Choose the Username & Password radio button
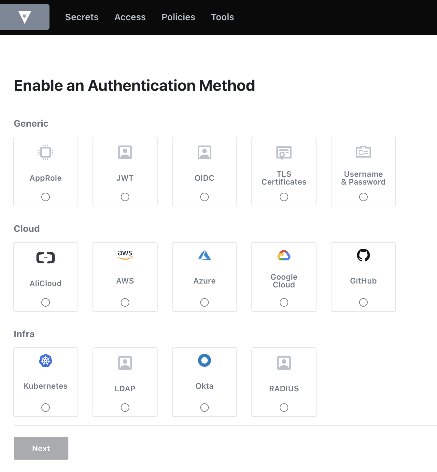Viewport: 437px width, 472px height. pyautogui.click(x=363, y=197)
